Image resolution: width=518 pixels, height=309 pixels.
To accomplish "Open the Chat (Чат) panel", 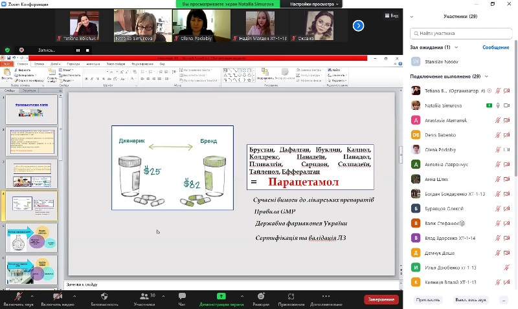I will click(182, 297).
